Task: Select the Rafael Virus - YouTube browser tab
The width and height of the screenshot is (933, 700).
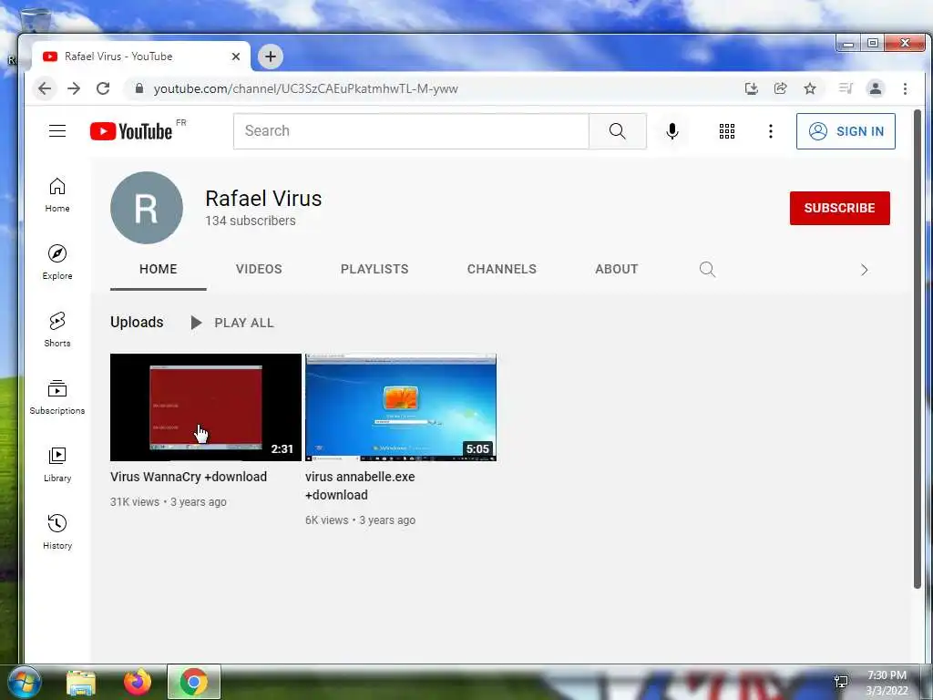Action: coord(140,57)
